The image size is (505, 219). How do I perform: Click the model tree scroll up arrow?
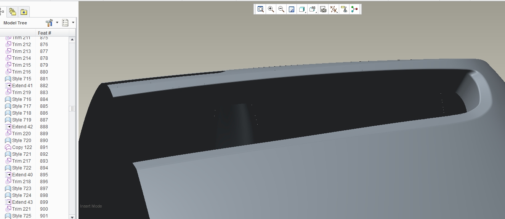point(72,40)
